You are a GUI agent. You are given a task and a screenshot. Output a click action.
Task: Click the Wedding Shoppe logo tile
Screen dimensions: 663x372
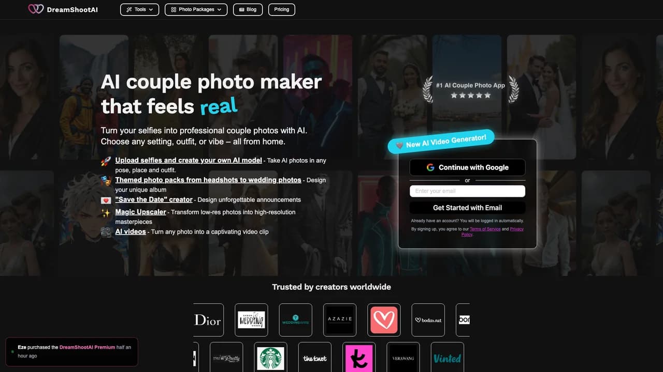[x=251, y=320]
